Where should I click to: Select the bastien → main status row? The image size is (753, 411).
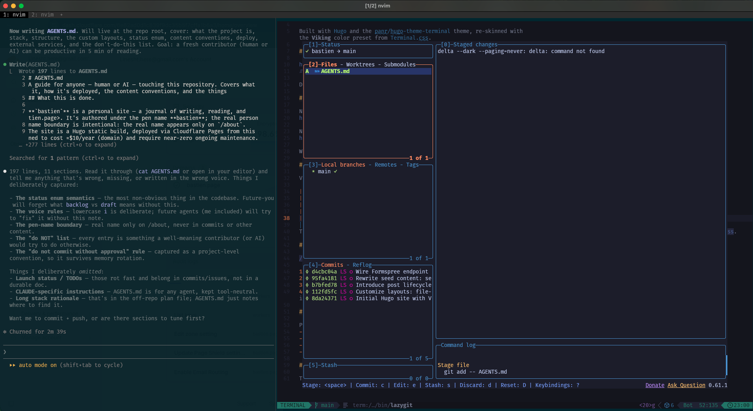pyautogui.click(x=368, y=51)
